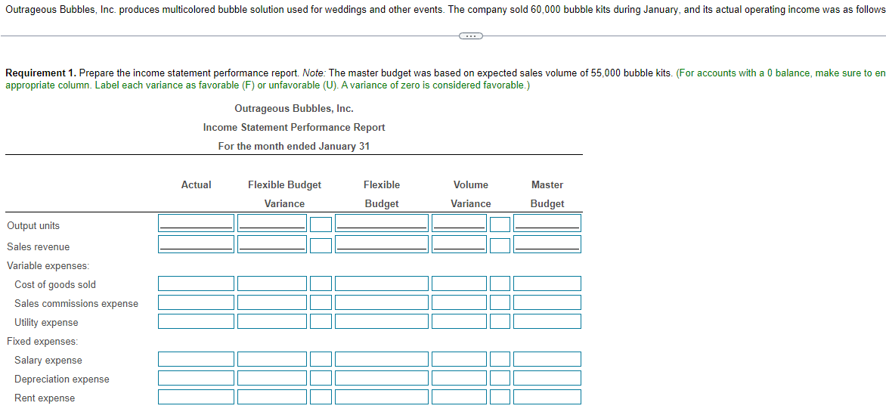Screen dimensions: 886x412
Task: Click Utility expense Master Budget field
Action: [547, 321]
